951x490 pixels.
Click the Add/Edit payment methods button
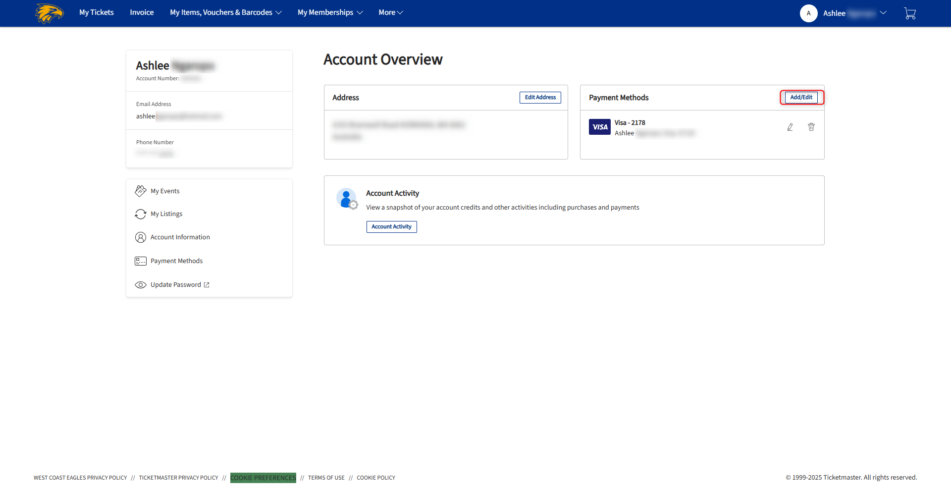coord(801,97)
